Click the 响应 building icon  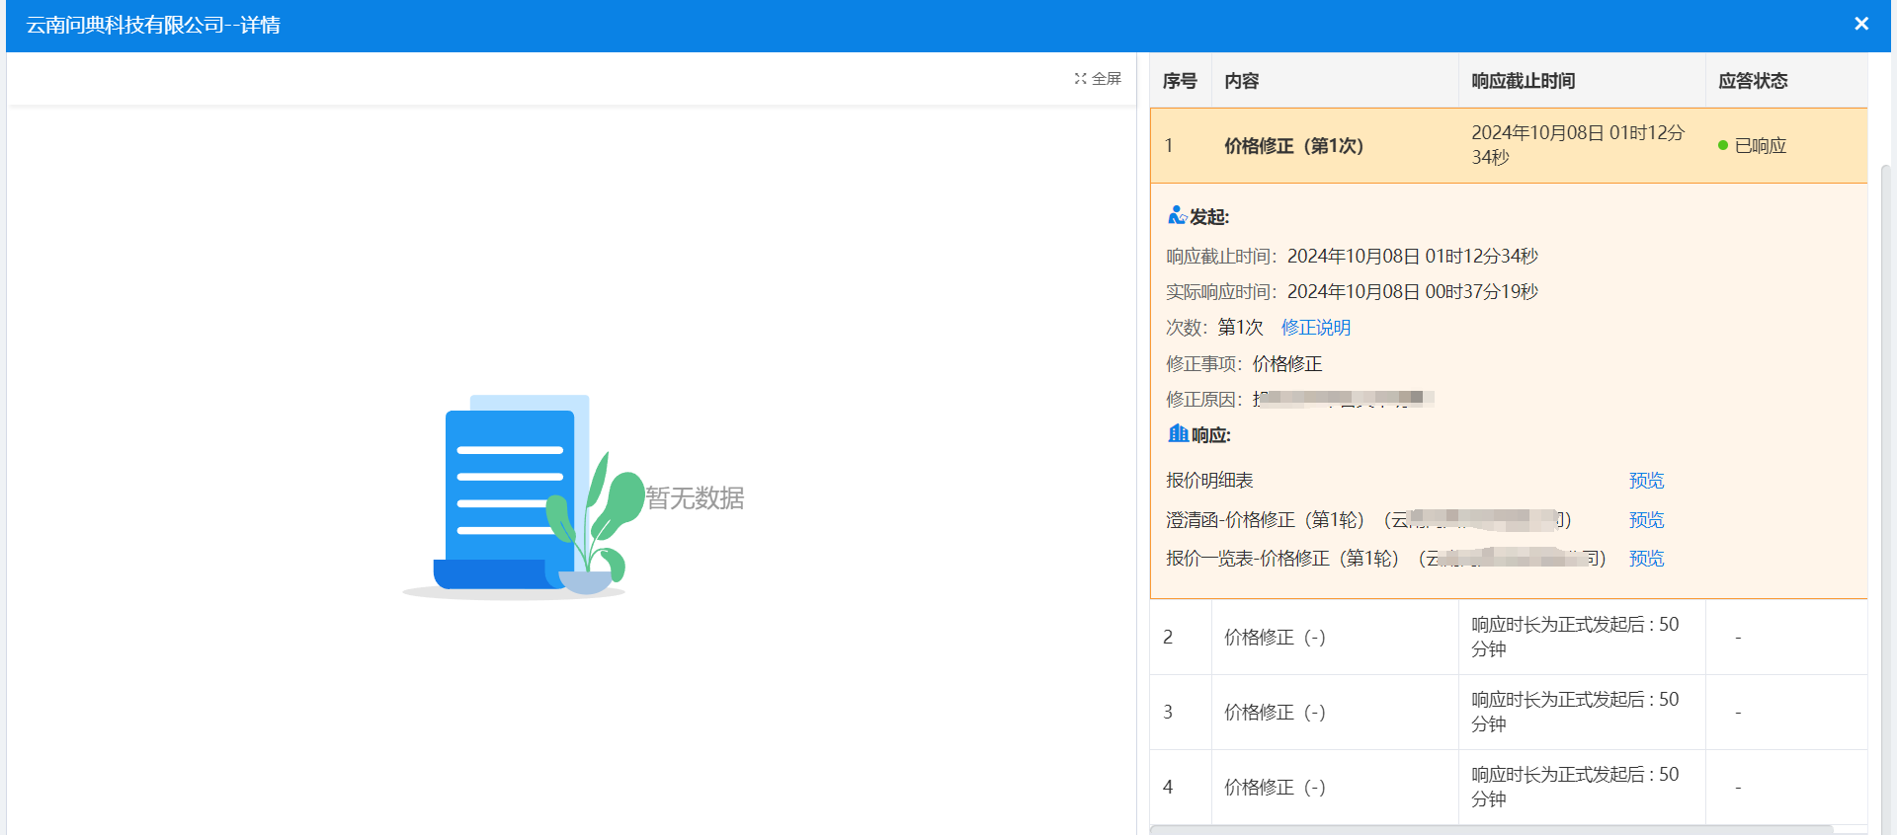(x=1178, y=434)
